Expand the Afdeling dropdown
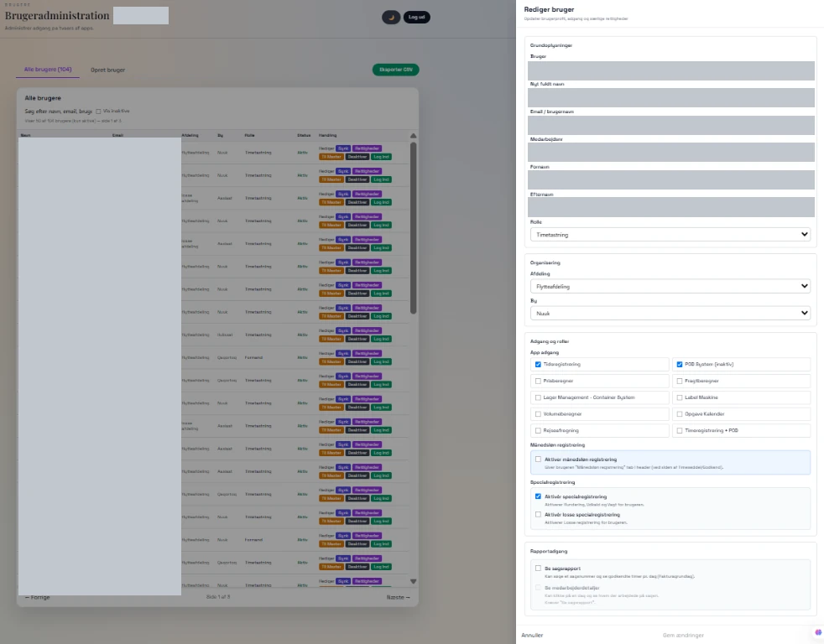The height and width of the screenshot is (644, 824). point(670,286)
